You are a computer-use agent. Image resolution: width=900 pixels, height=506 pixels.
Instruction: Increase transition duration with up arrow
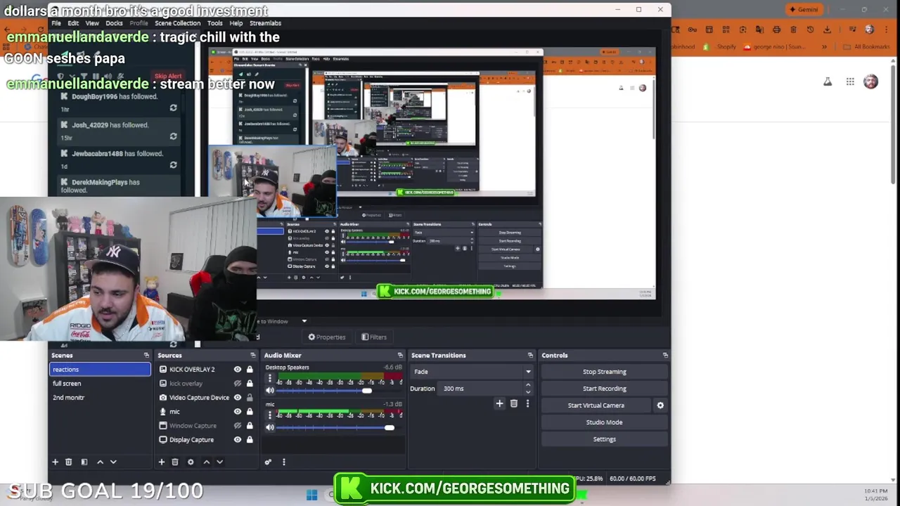(527, 385)
